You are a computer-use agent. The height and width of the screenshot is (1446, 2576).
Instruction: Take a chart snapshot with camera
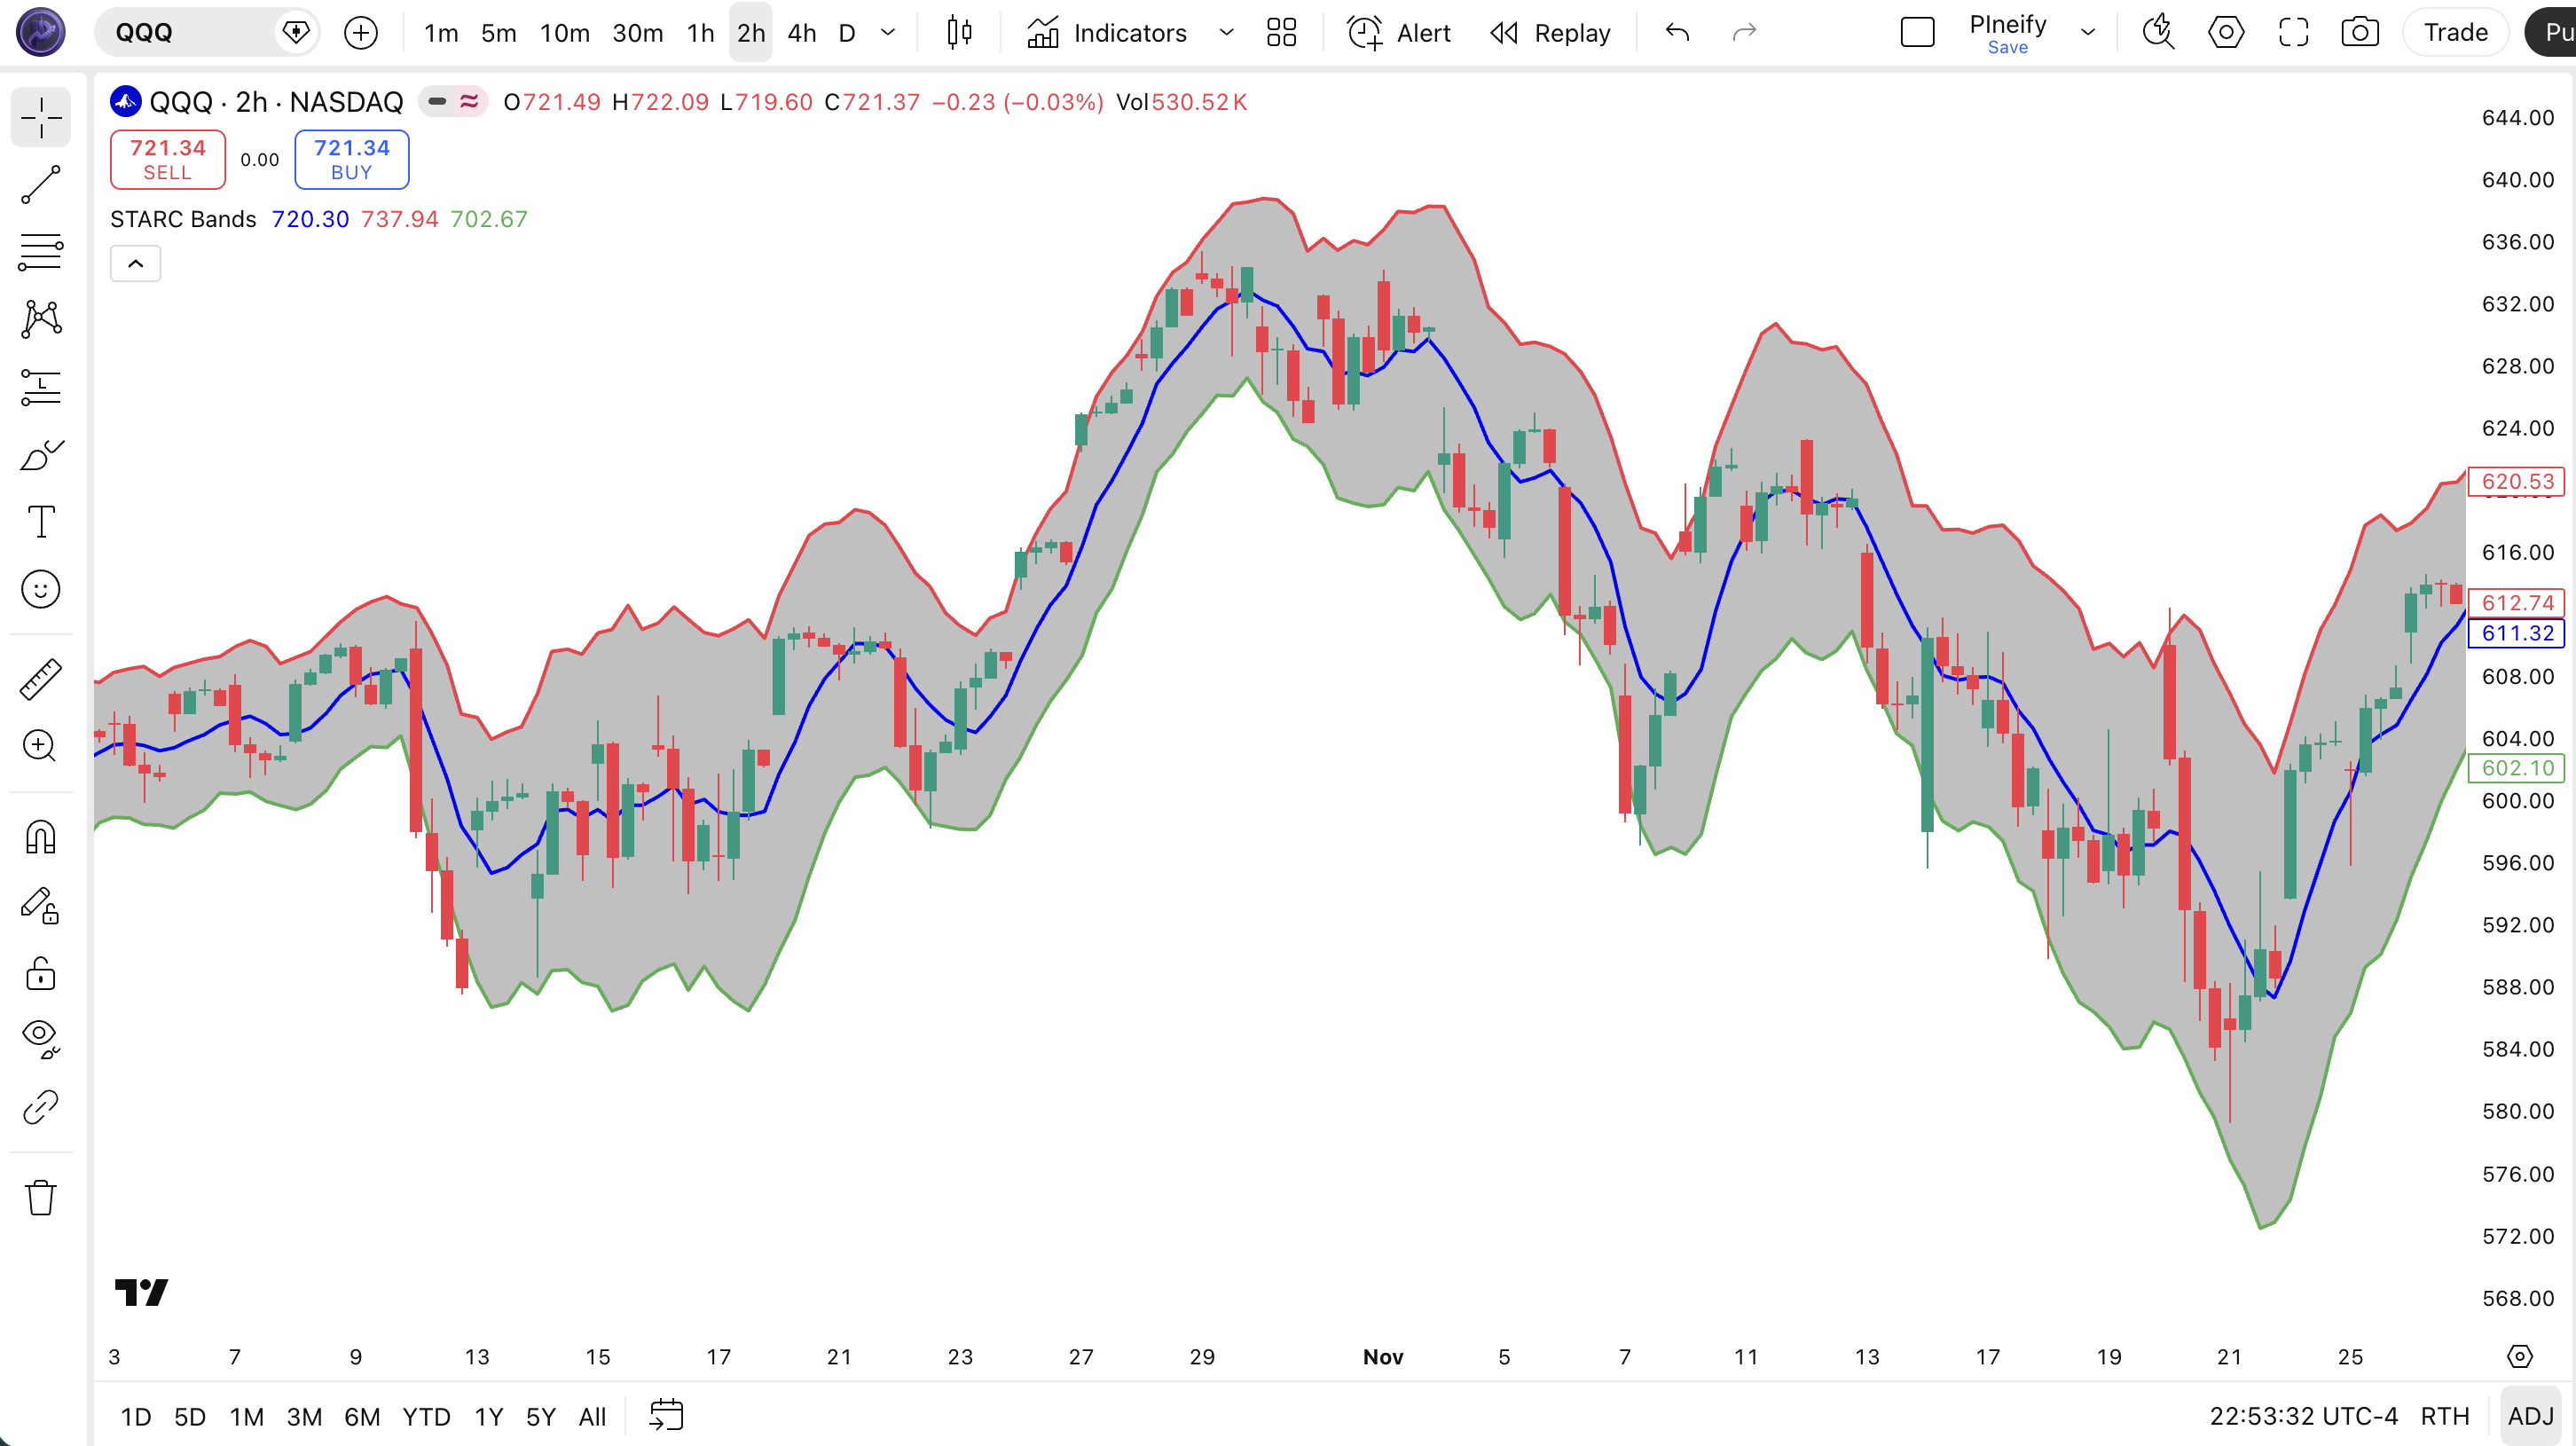pyautogui.click(x=2360, y=33)
